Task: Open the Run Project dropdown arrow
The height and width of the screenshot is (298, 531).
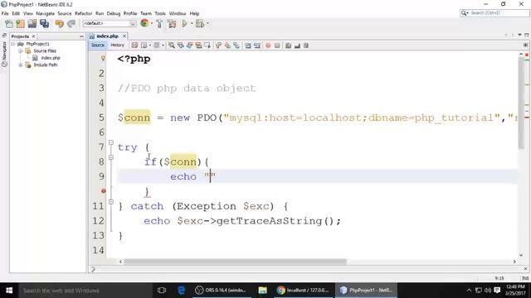Action: click(192, 24)
